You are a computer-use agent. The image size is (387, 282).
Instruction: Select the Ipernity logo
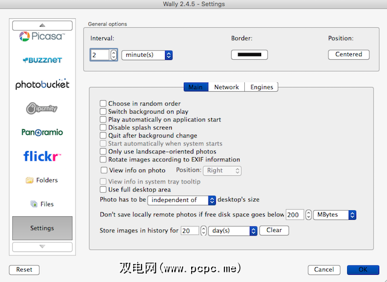42,108
